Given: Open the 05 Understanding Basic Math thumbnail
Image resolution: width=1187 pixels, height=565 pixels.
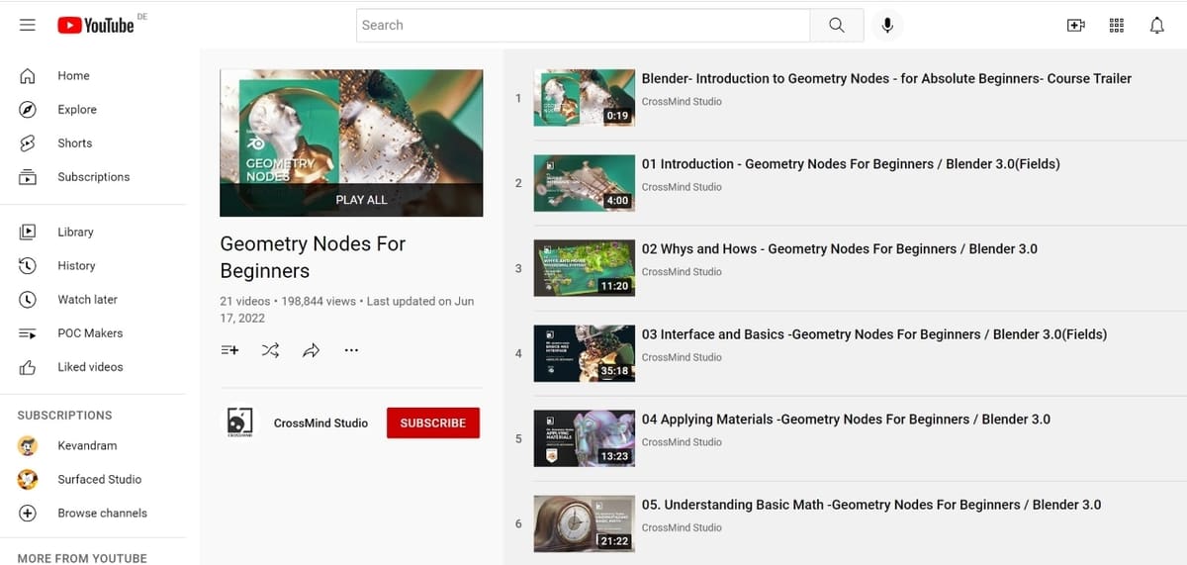Looking at the screenshot, I should coord(584,523).
